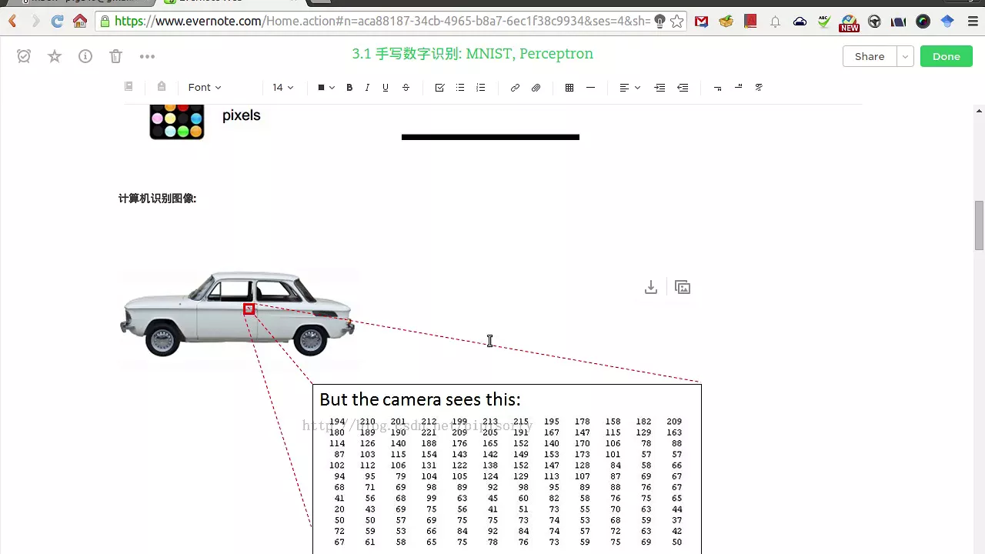Open Chrome hamburger menu
The width and height of the screenshot is (985, 554).
point(972,22)
